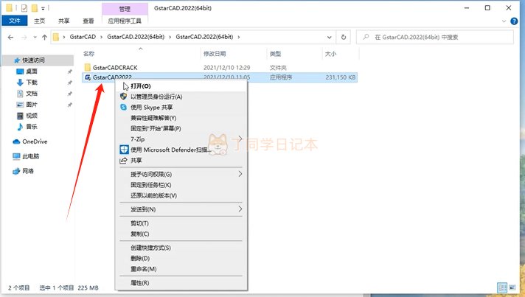Choose 使用 Skype 共享
Image resolution: width=525 pixels, height=297 pixels.
tap(151, 108)
